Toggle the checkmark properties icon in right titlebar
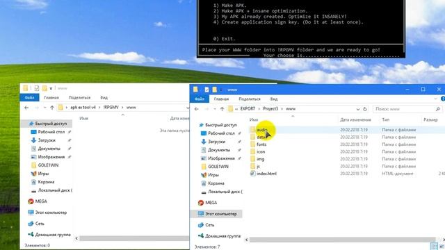This screenshot has width=445, height=250. pos(207,90)
